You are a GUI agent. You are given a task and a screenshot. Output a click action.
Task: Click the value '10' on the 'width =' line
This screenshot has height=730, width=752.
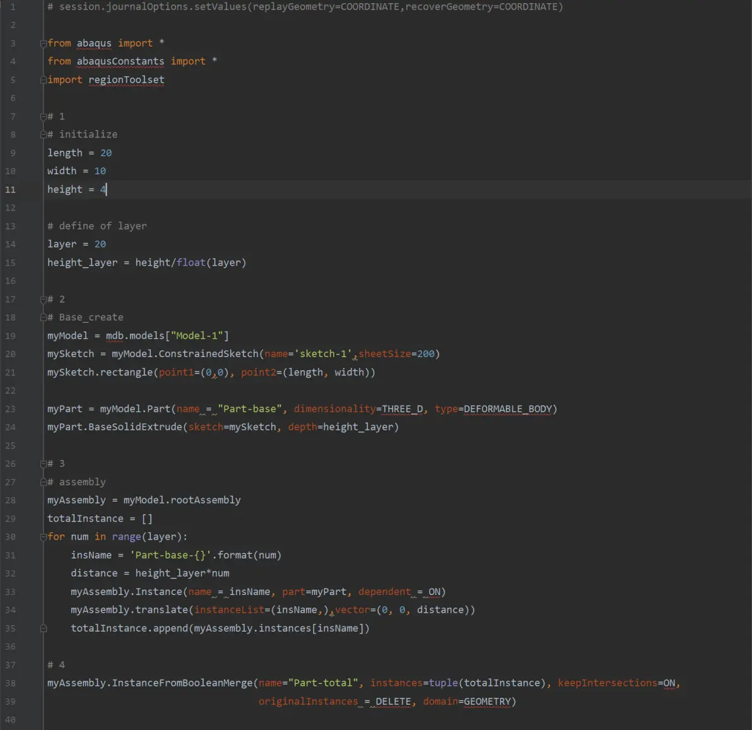coord(100,171)
